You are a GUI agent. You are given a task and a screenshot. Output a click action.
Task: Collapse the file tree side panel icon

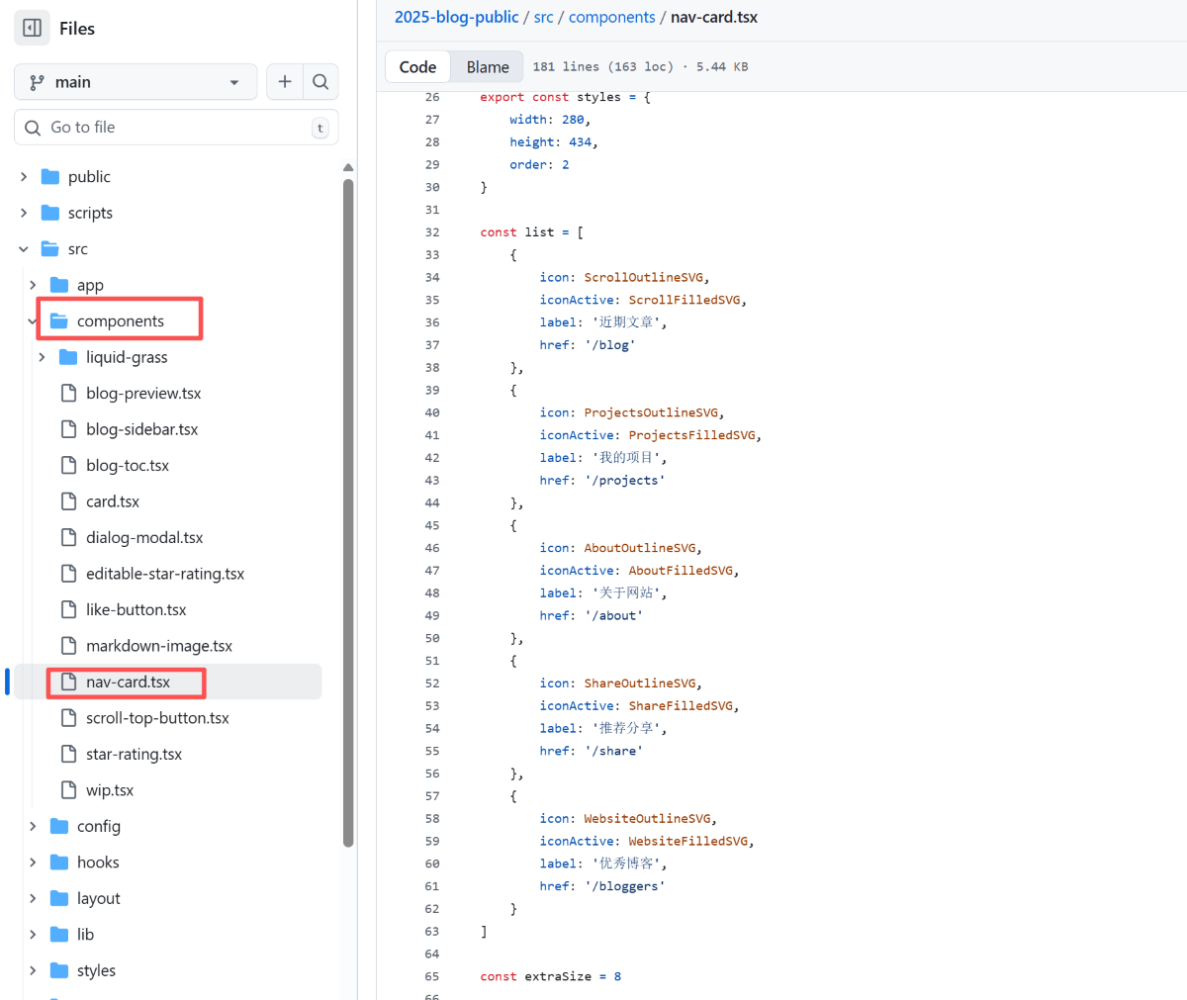click(32, 28)
